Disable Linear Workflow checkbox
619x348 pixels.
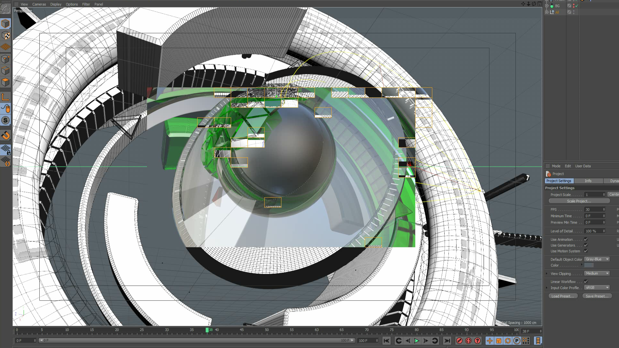[586, 282]
